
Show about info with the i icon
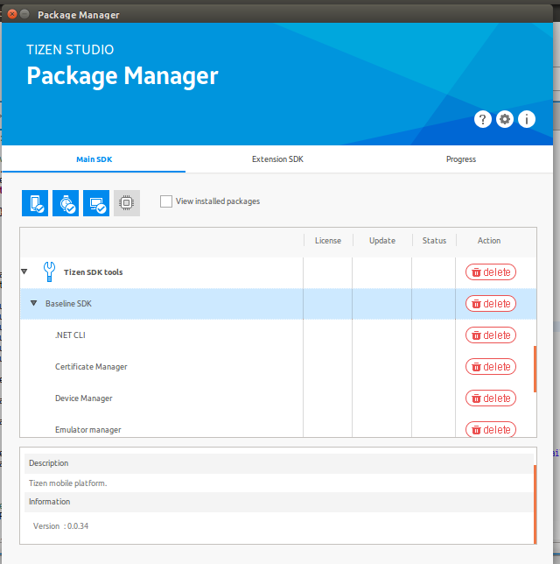click(x=527, y=119)
